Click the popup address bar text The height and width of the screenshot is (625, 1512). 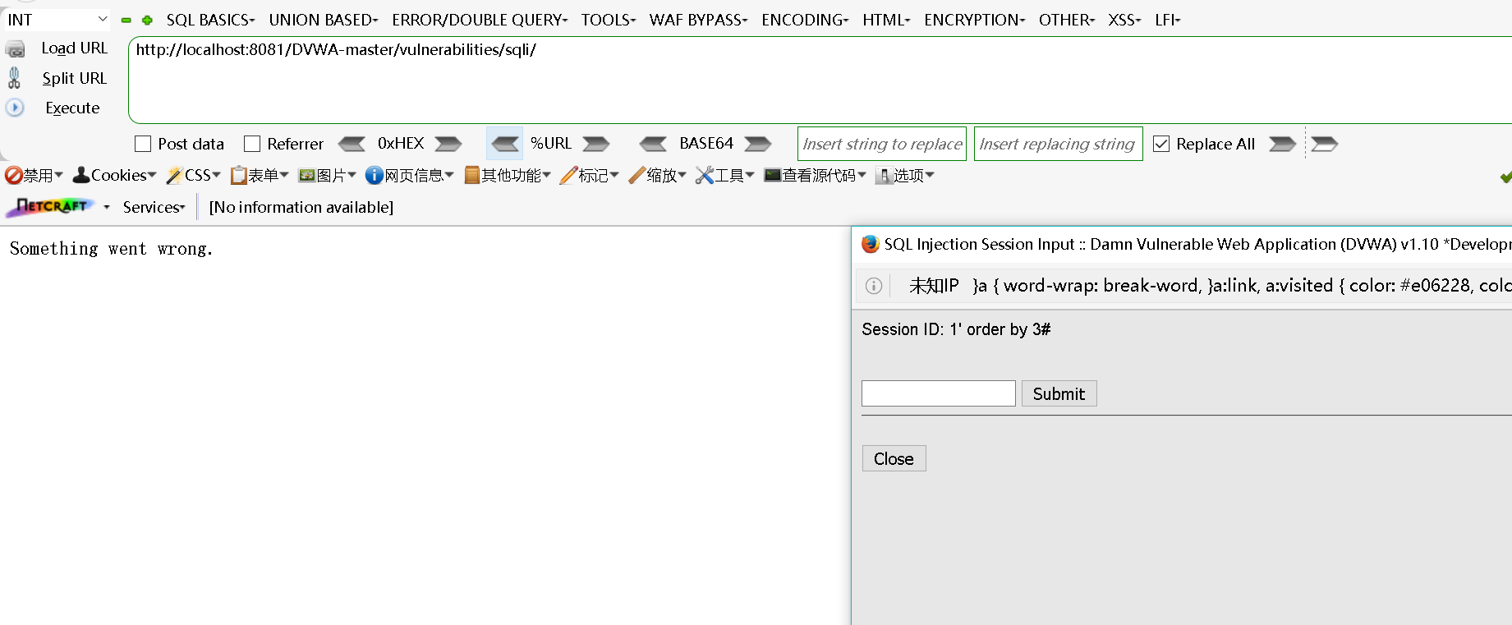(1210, 286)
